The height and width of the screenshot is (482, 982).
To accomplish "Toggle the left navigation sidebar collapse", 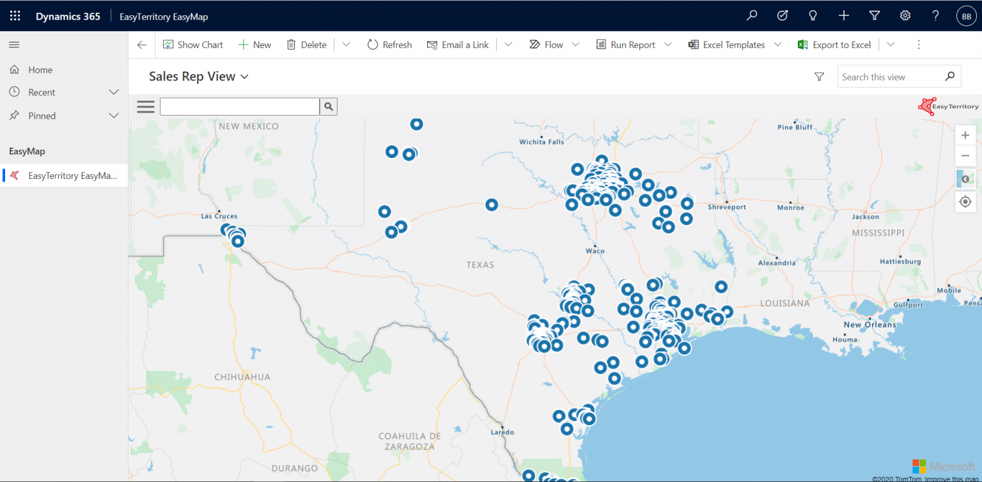I will pos(13,45).
